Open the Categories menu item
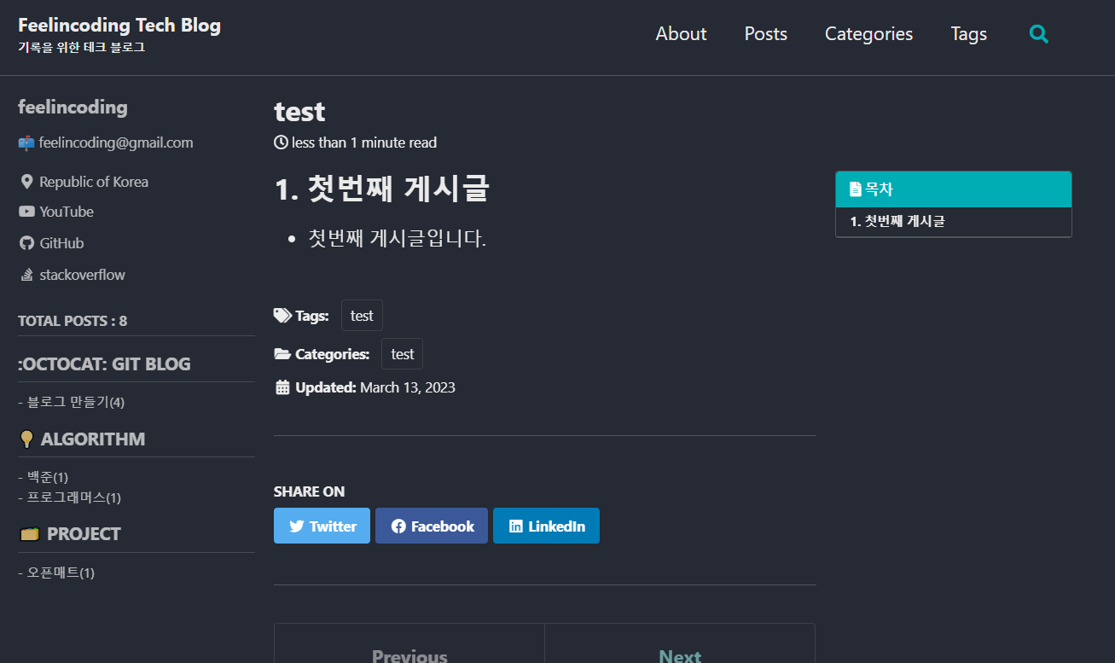This screenshot has width=1115, height=663. (868, 34)
